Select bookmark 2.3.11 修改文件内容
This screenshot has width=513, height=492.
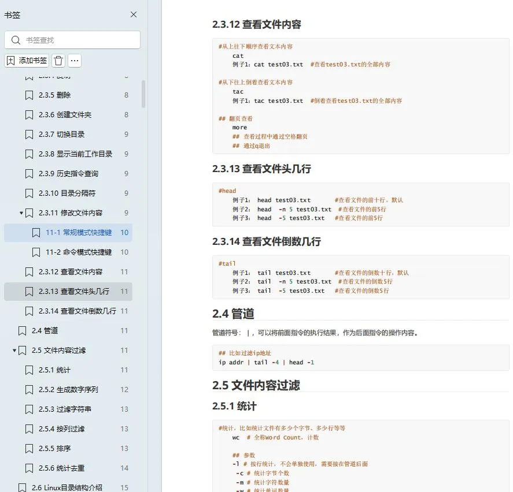(68, 213)
